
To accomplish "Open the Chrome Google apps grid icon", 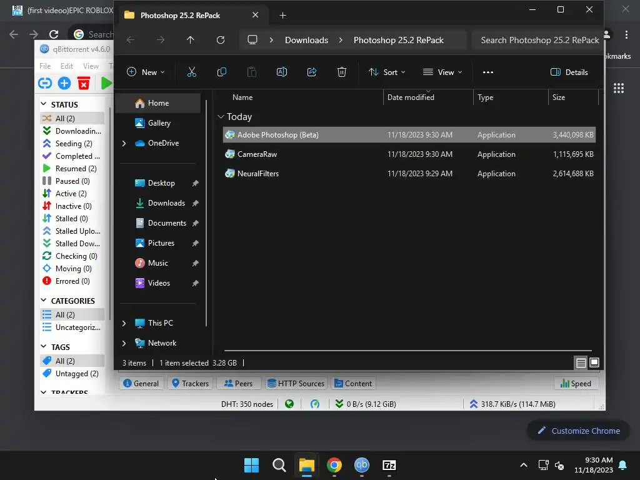I will 619,88.
